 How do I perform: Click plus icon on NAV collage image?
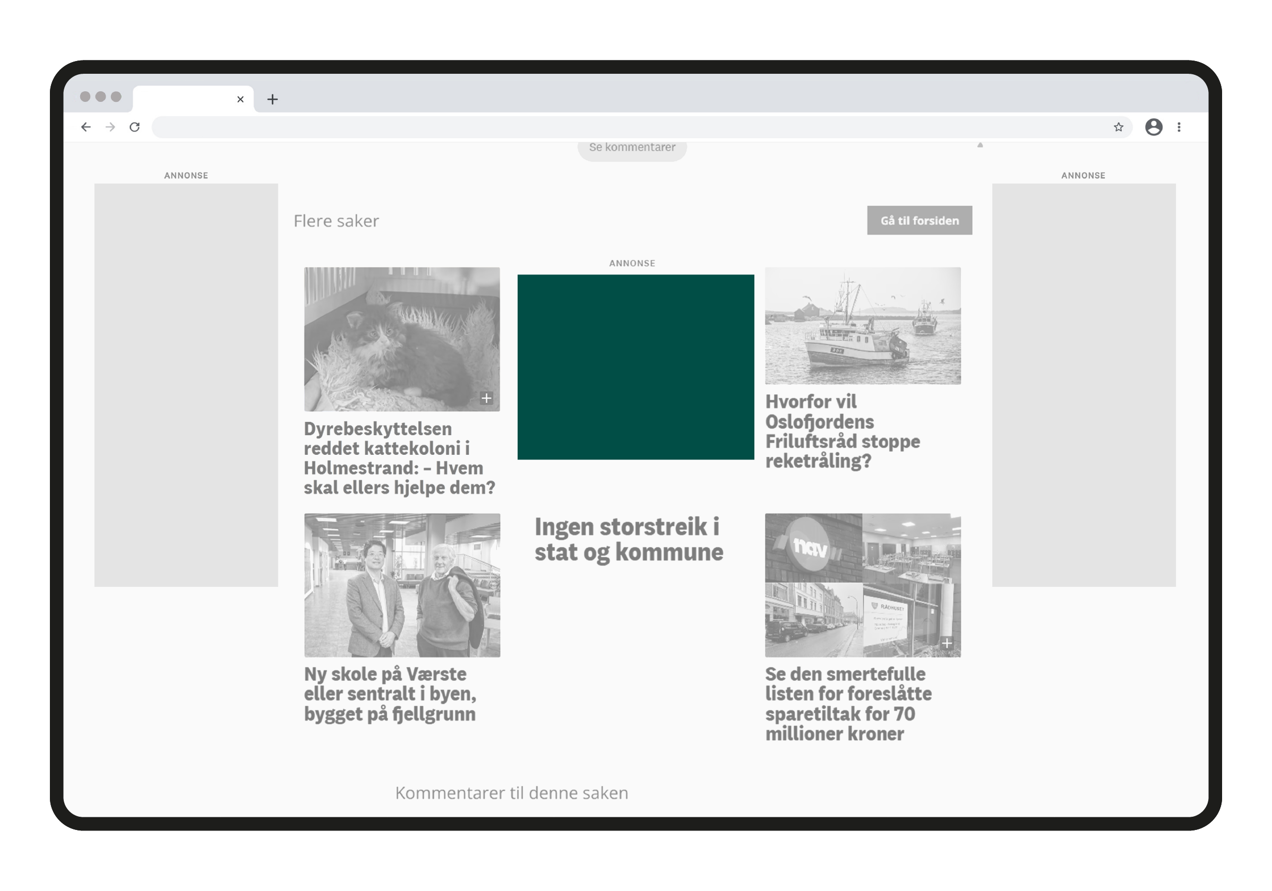point(947,643)
